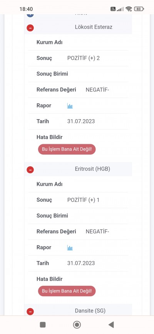This screenshot has width=154, height=334.
Task: Tap the Wi-Fi status icon
Action: [x=129, y=9]
